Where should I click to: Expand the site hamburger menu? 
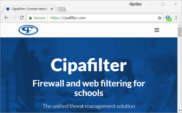pyautogui.click(x=157, y=30)
